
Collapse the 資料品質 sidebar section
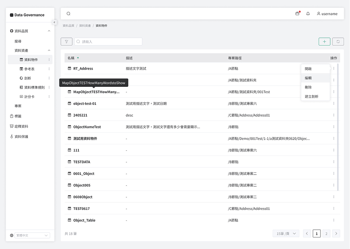coord(49,31)
